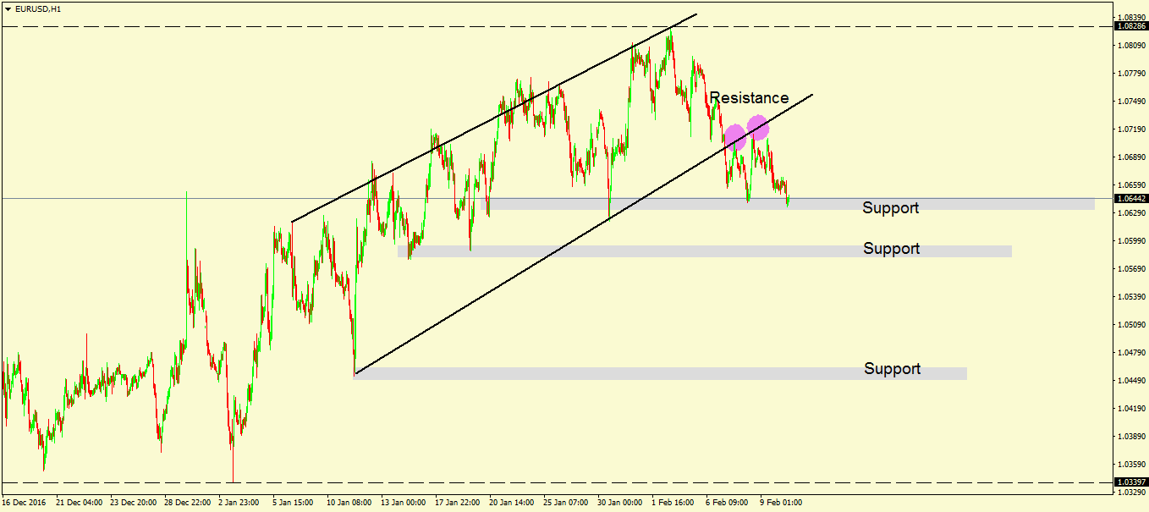This screenshot has height=512, width=1149.
Task: Open the price axis context options
Action: (x=1131, y=254)
